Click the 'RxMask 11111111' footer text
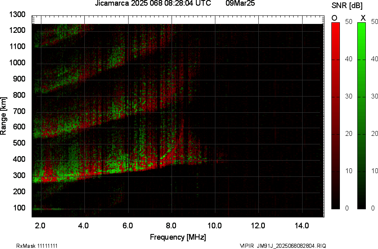 (37, 246)
